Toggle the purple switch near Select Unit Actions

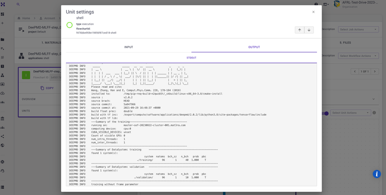[x=325, y=113]
